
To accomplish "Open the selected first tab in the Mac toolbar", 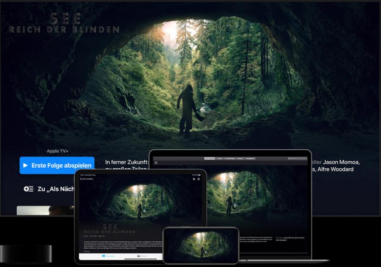I will point(210,158).
